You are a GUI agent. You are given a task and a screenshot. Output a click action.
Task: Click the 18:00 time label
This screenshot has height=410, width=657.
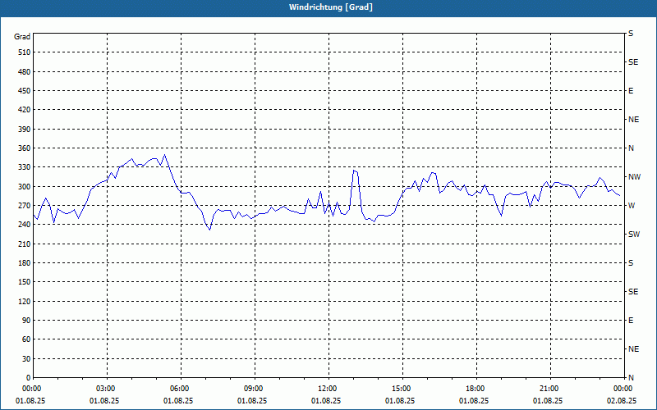point(475,389)
